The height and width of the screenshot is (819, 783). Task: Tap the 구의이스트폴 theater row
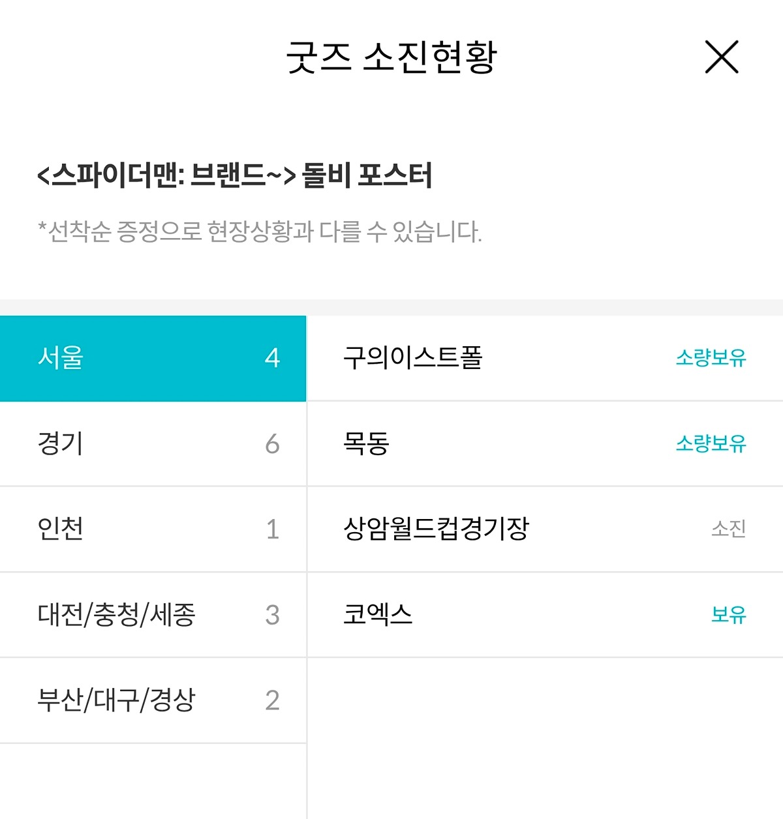545,358
